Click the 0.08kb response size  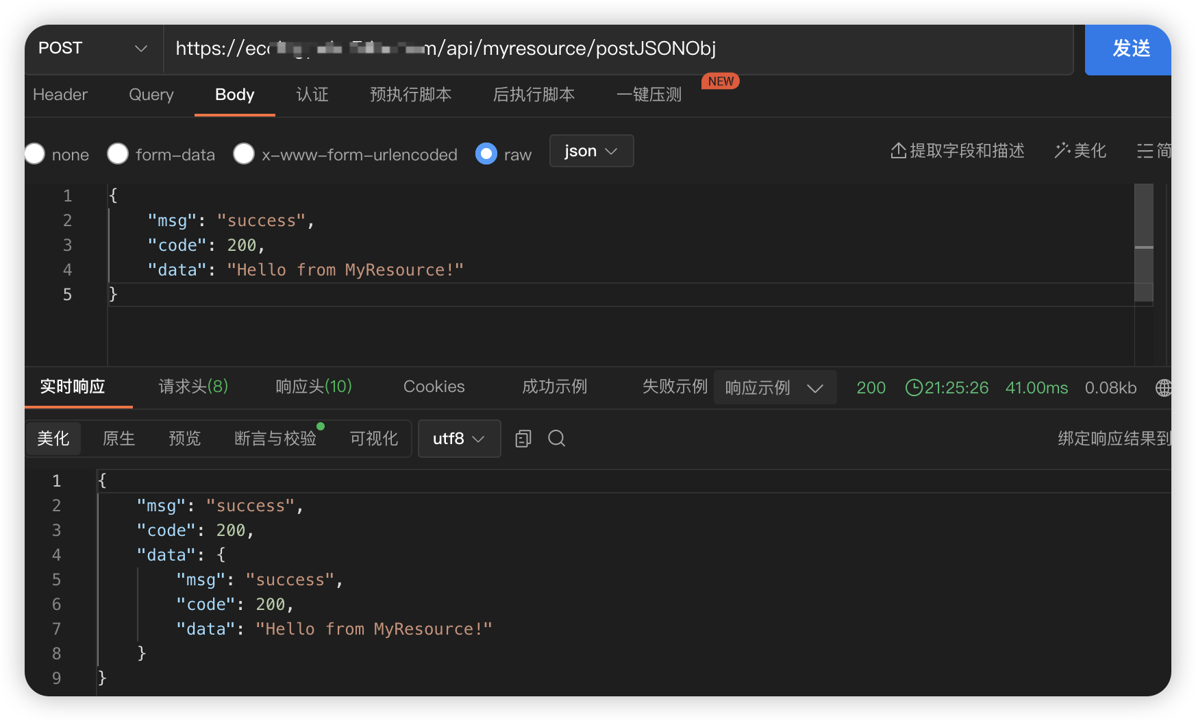point(1110,388)
